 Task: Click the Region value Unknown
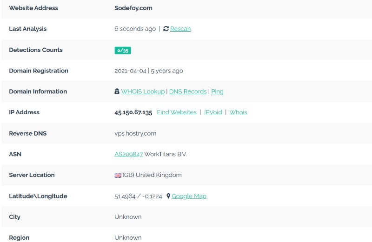(128, 238)
